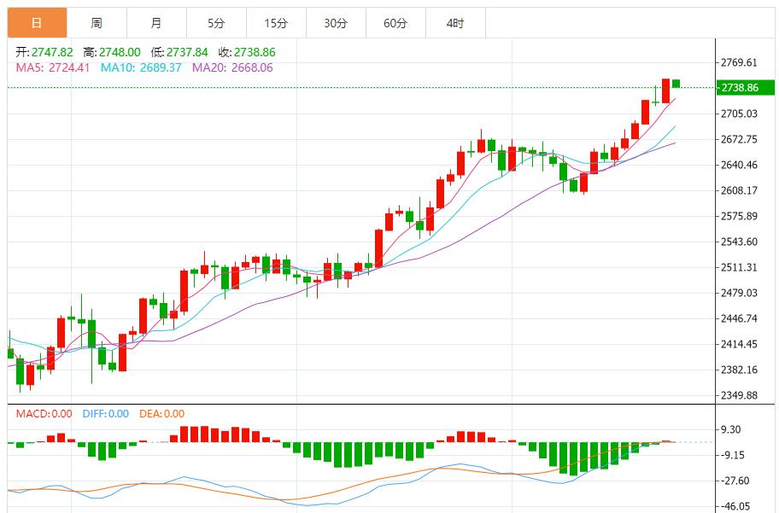Open the 月 monthly chart tab
This screenshot has height=513, width=779.
[x=155, y=23]
